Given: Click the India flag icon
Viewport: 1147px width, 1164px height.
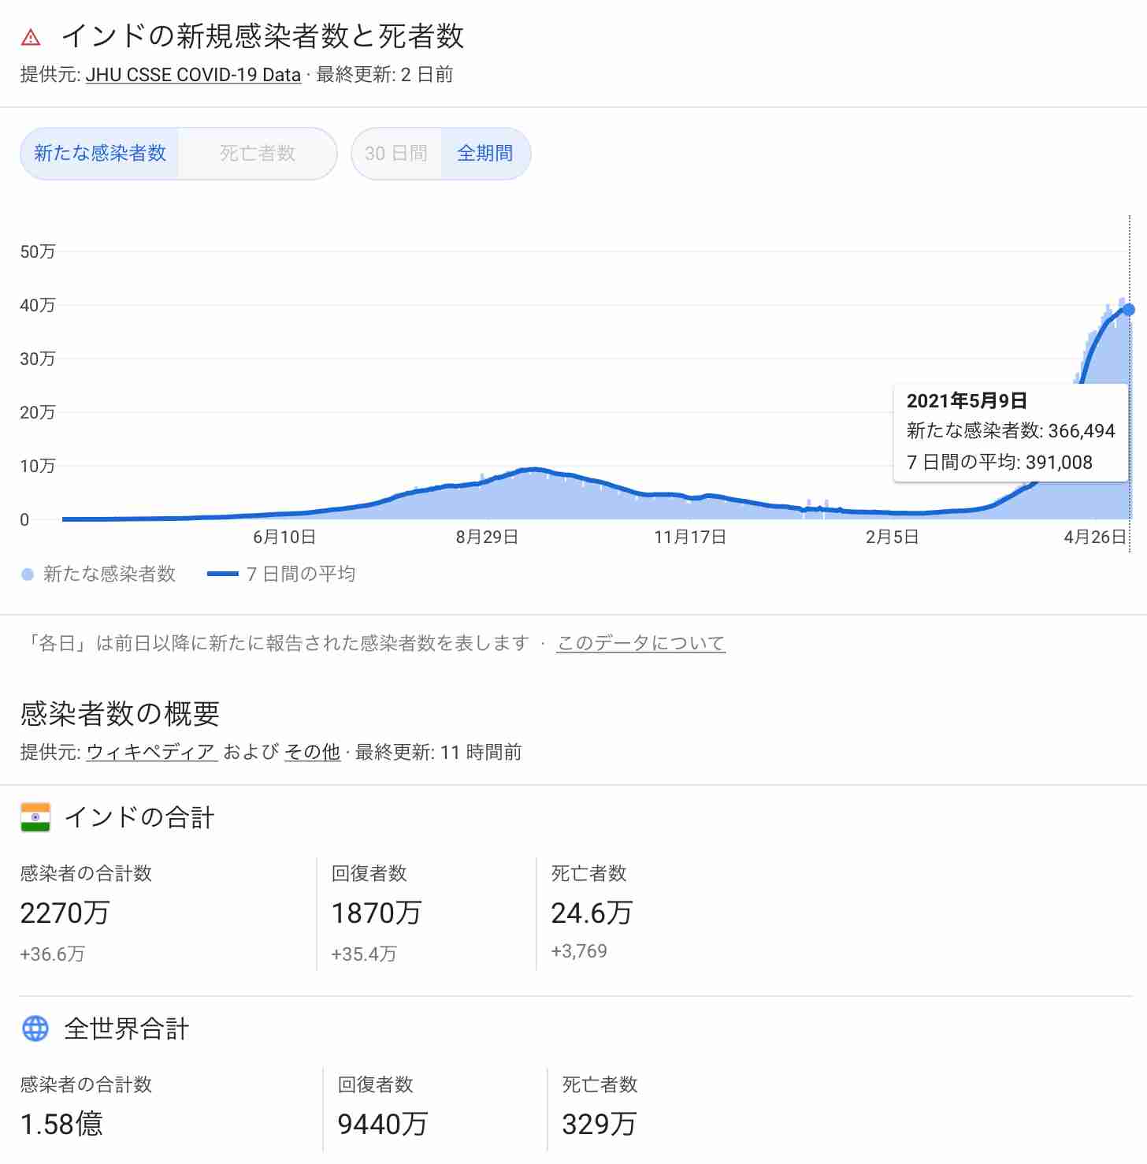Looking at the screenshot, I should (35, 817).
